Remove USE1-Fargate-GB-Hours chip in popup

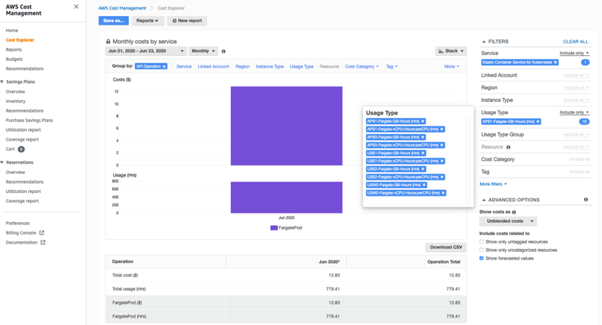point(422,153)
